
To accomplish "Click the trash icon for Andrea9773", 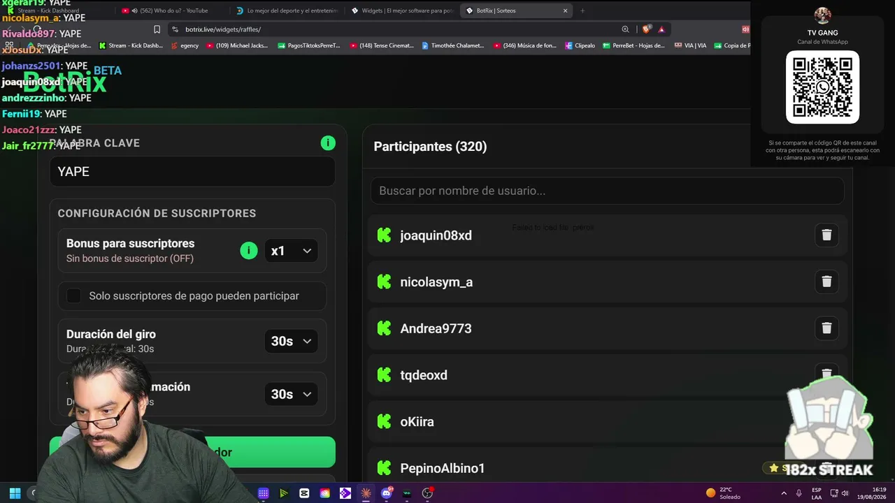I will 826,328.
